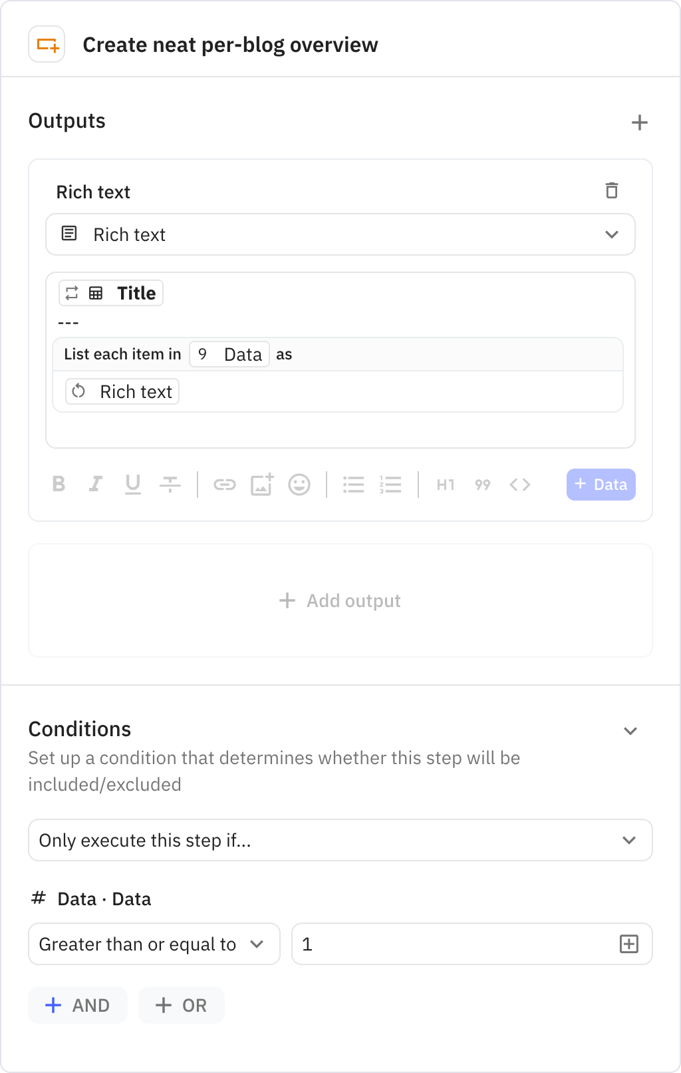Insert an image via the image icon
Image resolution: width=681 pixels, height=1073 pixels.
(x=262, y=485)
